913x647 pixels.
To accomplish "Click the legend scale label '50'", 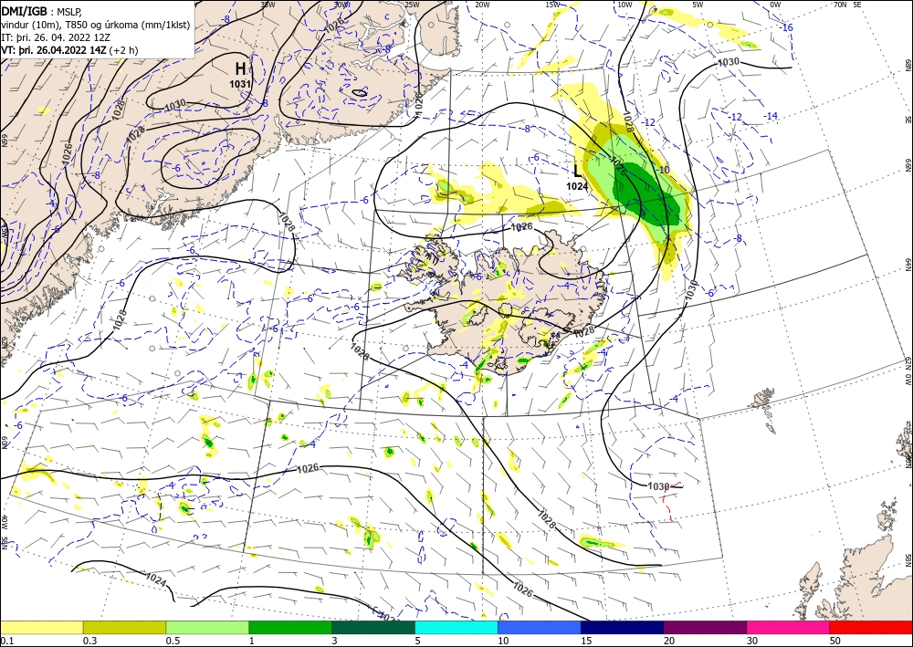I will 835,641.
